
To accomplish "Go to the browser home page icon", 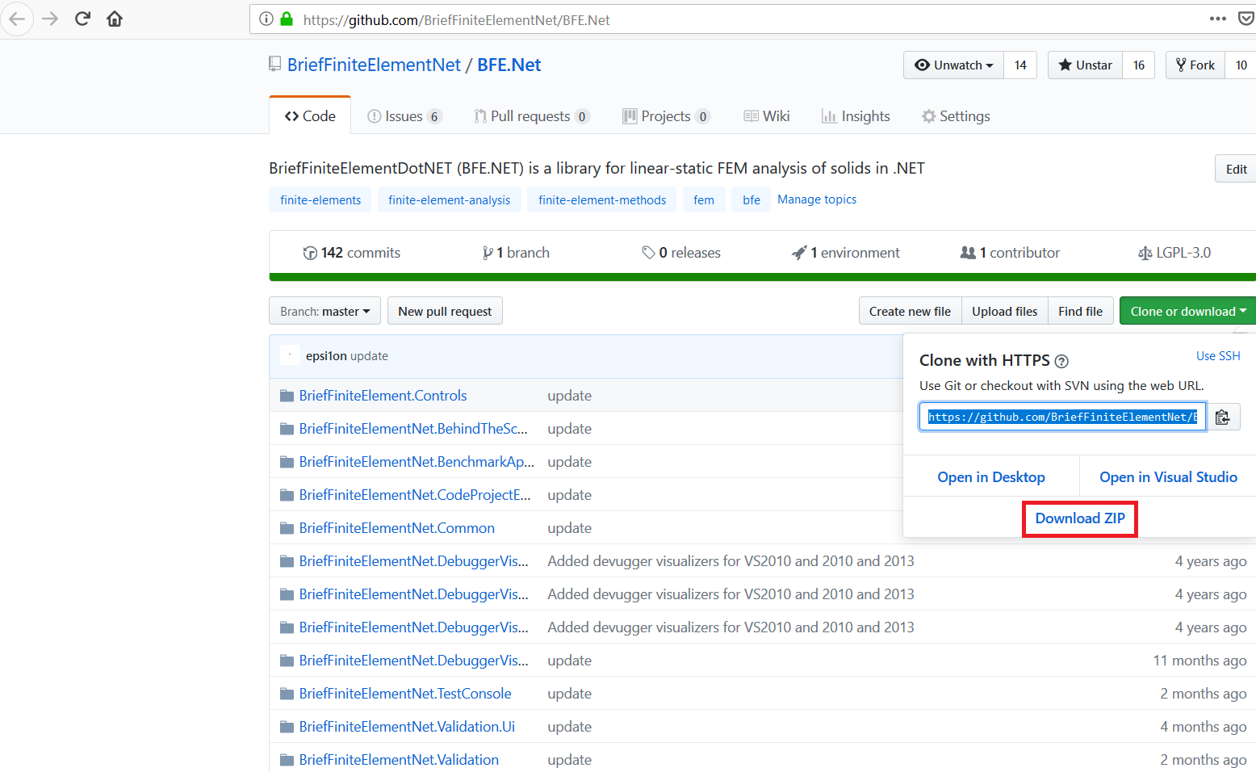I will 115,19.
